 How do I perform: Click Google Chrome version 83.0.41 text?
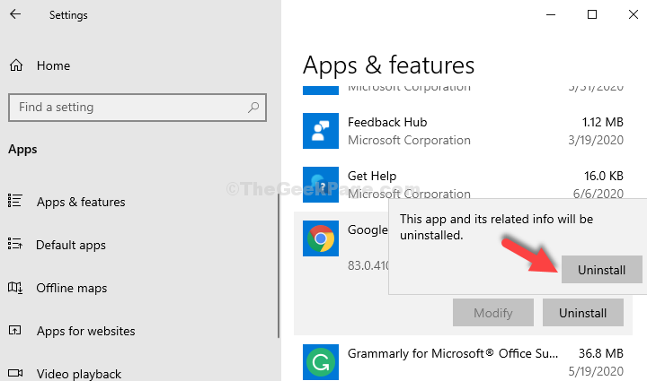[x=368, y=265]
